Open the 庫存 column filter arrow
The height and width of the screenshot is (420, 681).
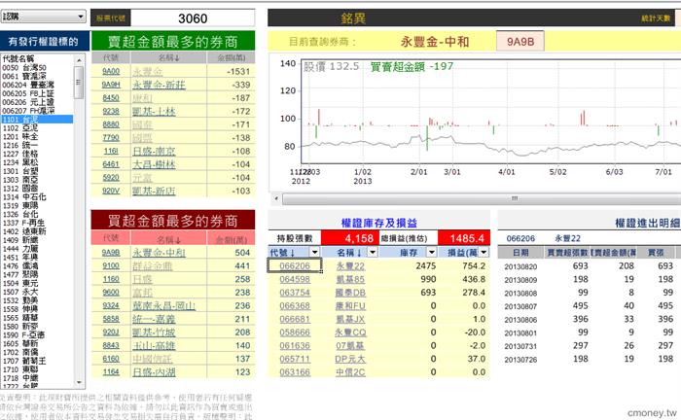(x=431, y=252)
